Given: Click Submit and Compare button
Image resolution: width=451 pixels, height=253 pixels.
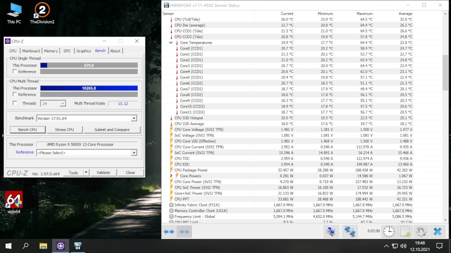Looking at the screenshot, I should click(x=112, y=129).
